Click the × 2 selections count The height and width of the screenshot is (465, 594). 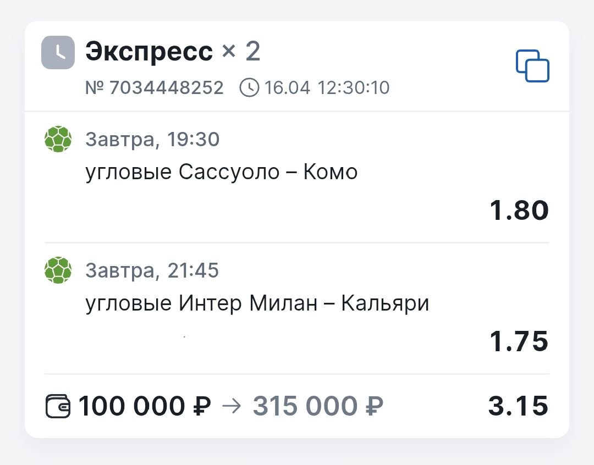(241, 52)
